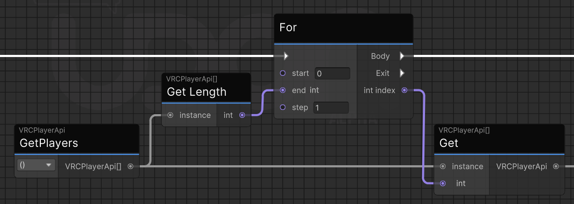Click the end int port on For node

pyautogui.click(x=282, y=90)
